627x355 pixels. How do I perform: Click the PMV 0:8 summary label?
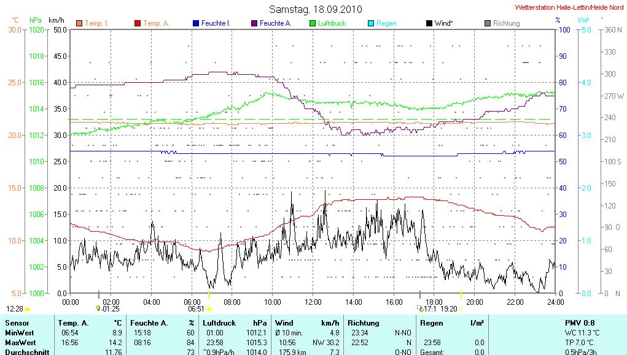click(579, 323)
